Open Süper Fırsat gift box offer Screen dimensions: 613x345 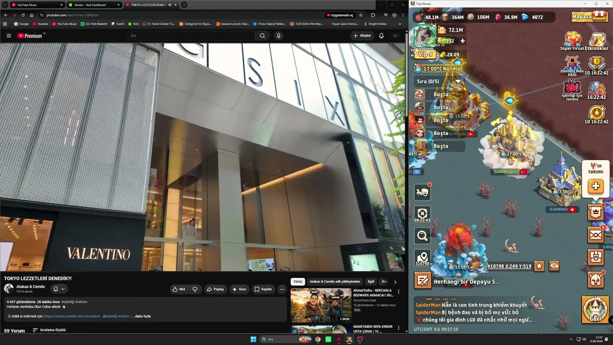click(x=572, y=41)
